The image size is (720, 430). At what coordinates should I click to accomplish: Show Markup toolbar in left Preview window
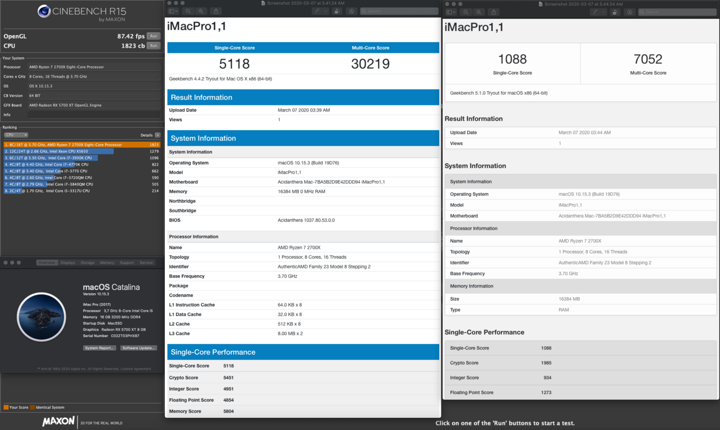click(352, 11)
